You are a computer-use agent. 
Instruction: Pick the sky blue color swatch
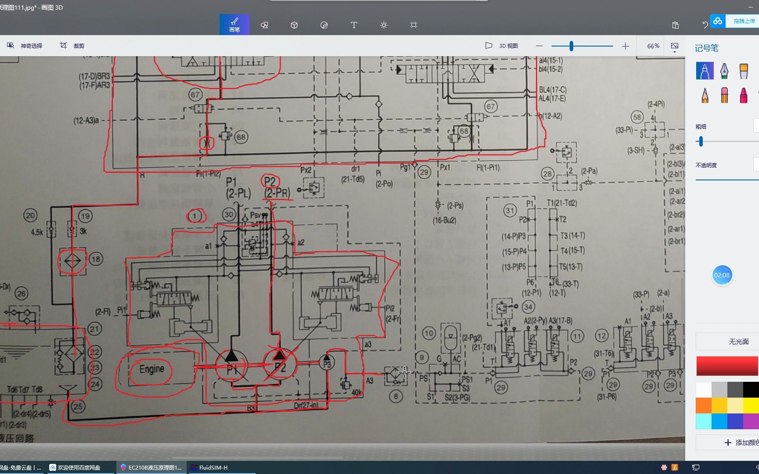719,421
